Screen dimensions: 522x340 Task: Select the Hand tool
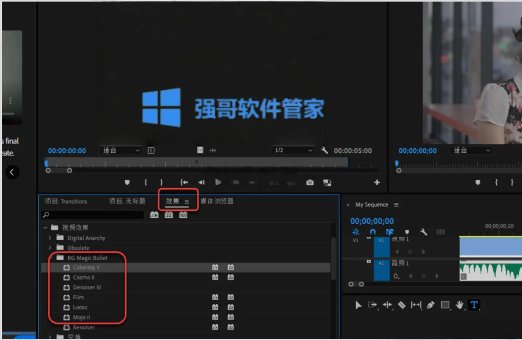point(459,305)
